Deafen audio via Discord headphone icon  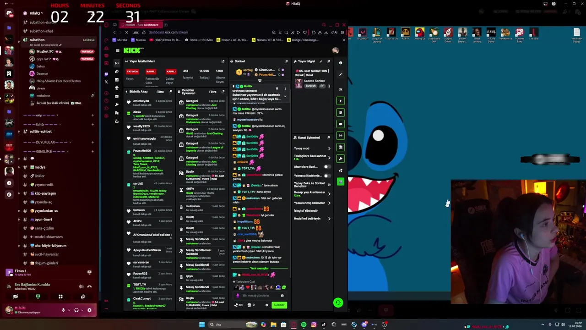click(x=76, y=310)
